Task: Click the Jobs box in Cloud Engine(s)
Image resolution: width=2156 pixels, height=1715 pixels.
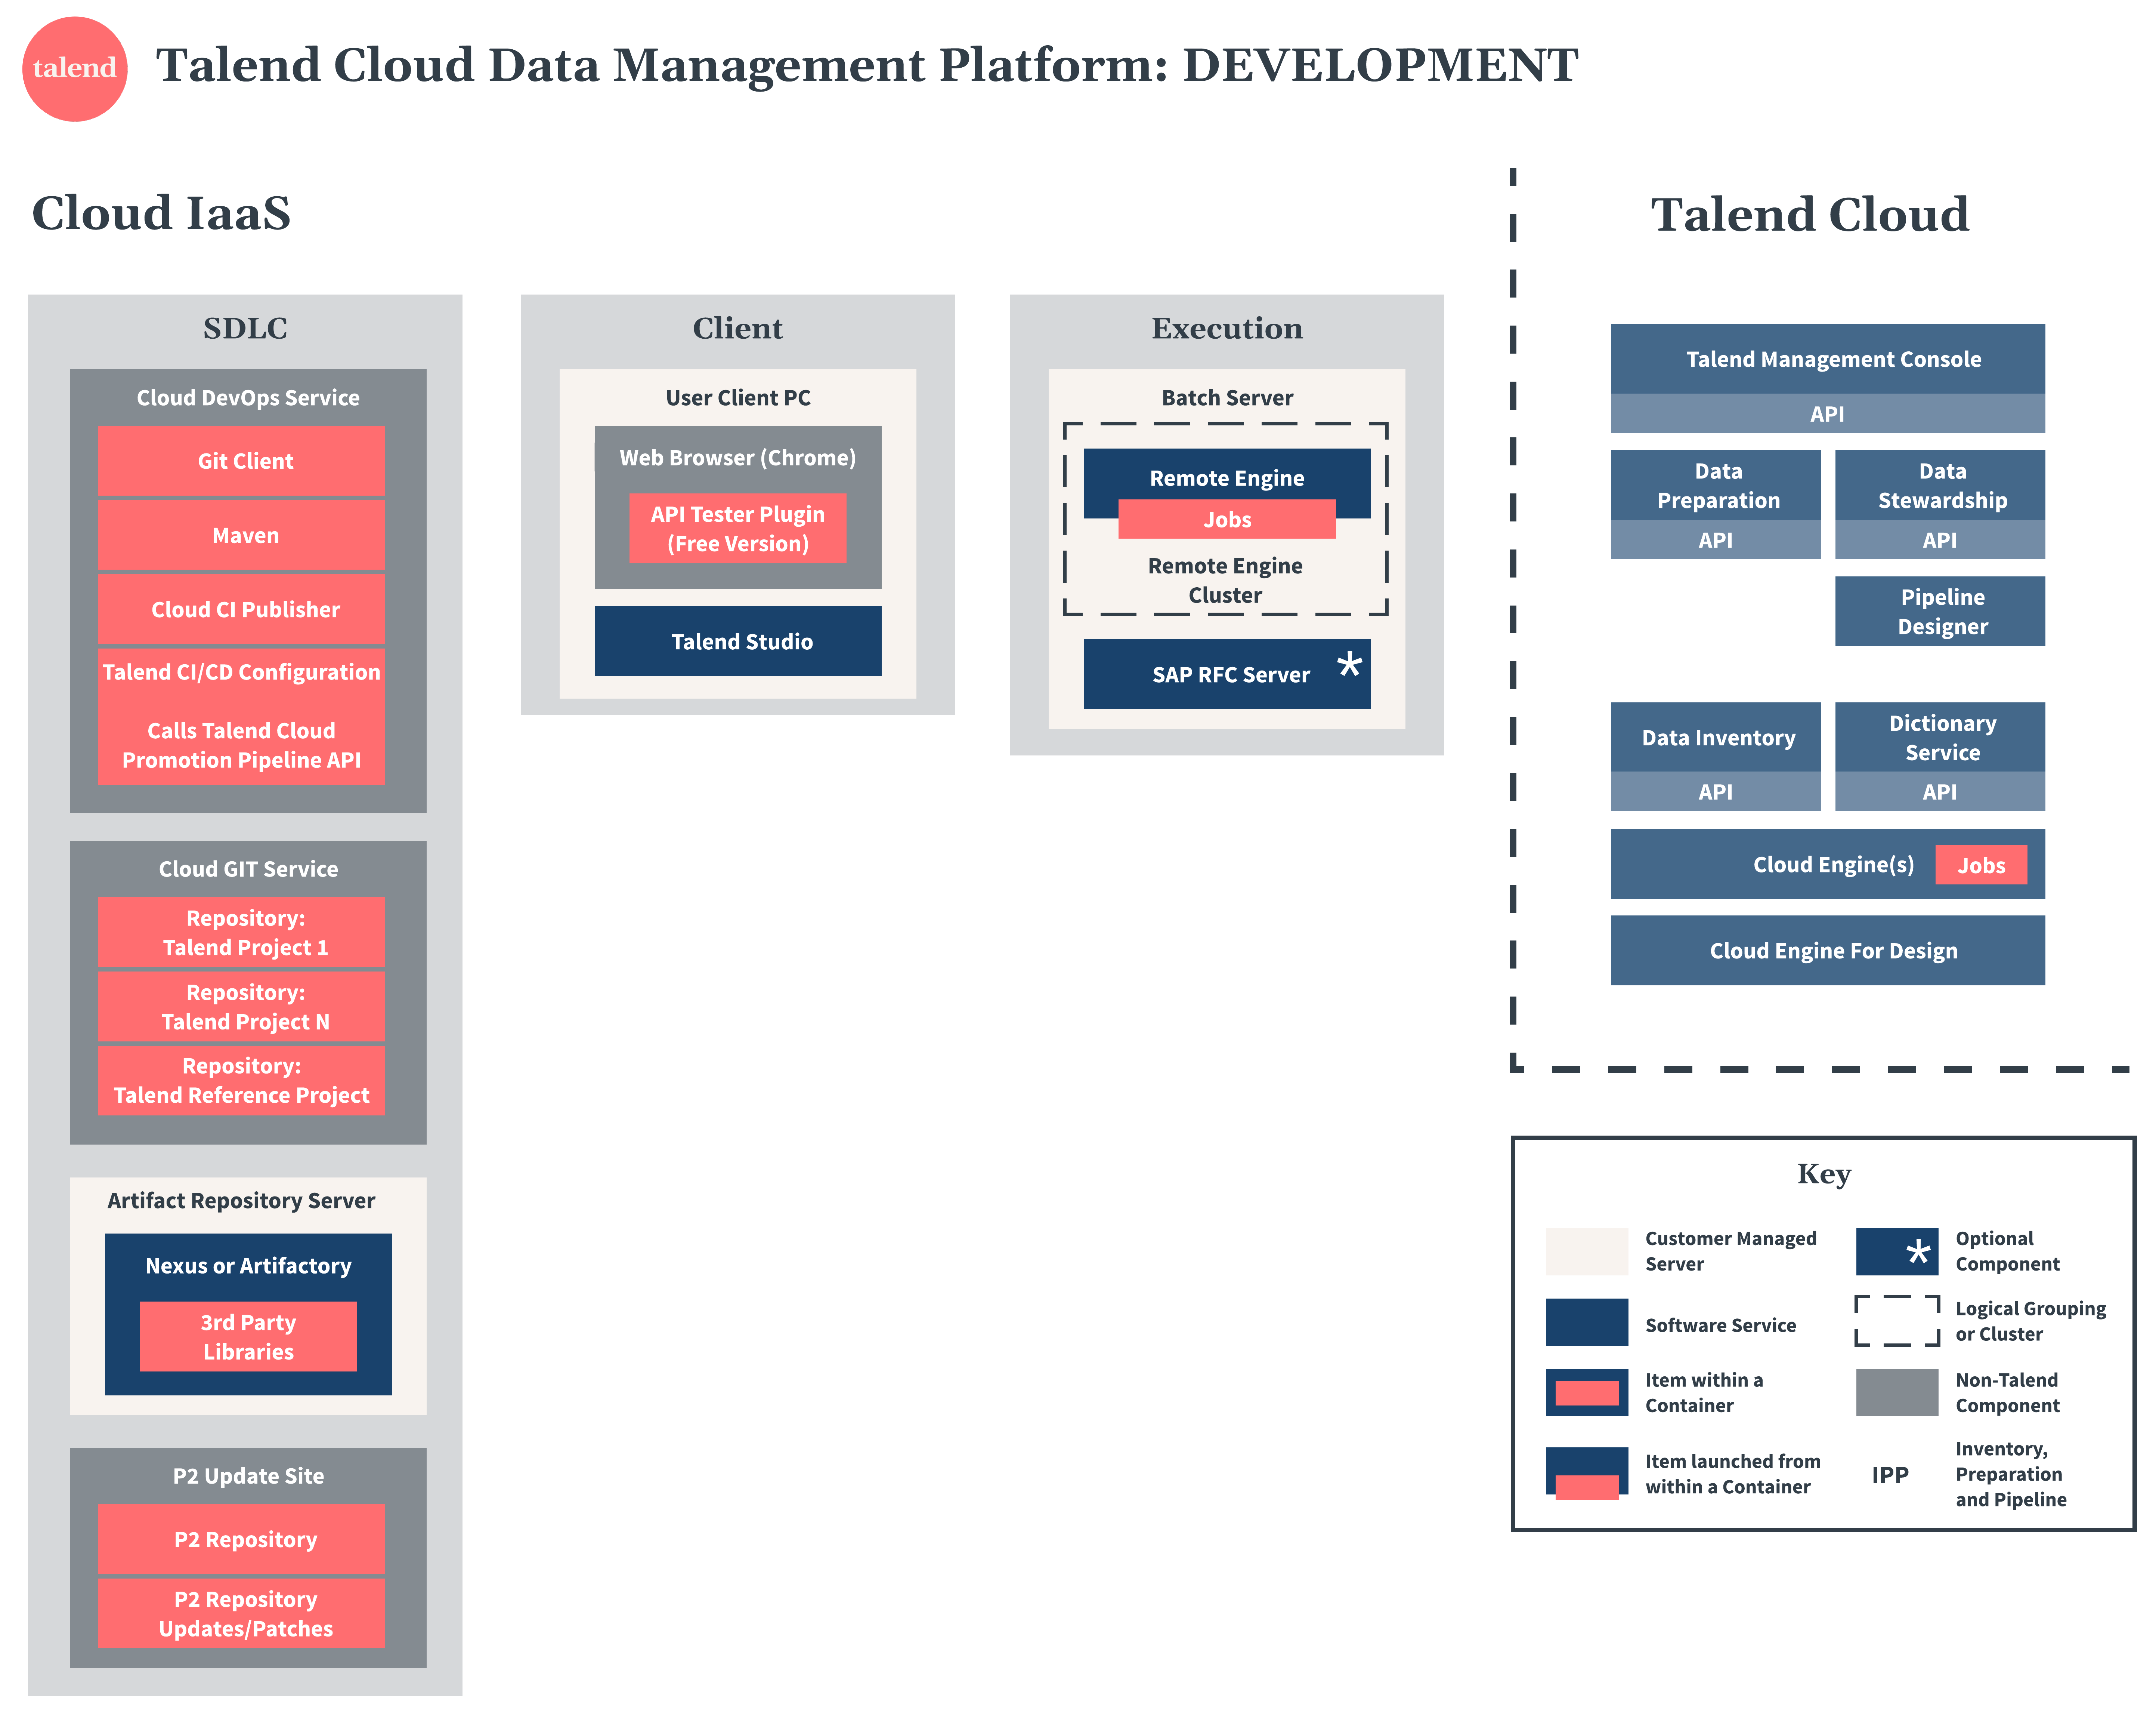Action: pos(1981,865)
